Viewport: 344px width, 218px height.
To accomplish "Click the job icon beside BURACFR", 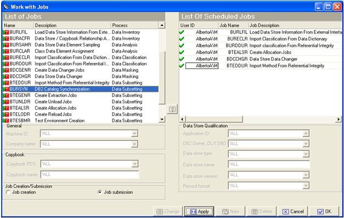I will point(6,38).
